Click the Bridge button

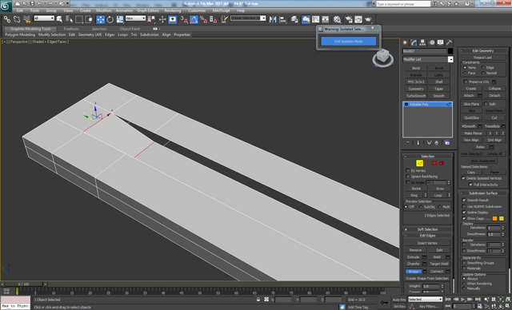pyautogui.click(x=414, y=271)
